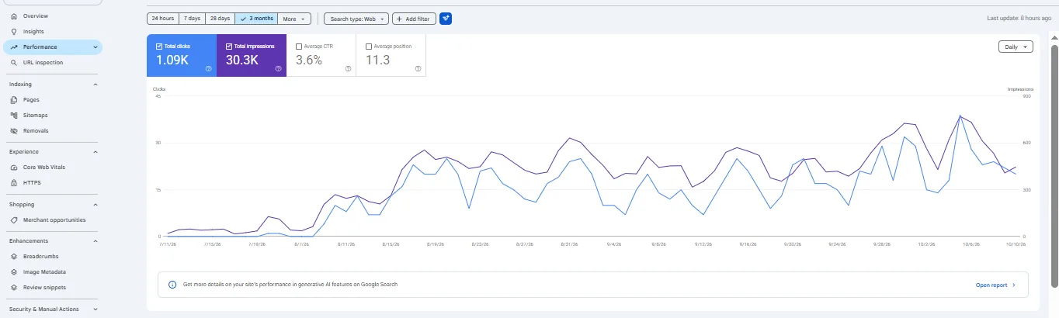Screen dimensions: 1059x318
Task: Click help icon on Total clicks card
Action: (x=208, y=68)
